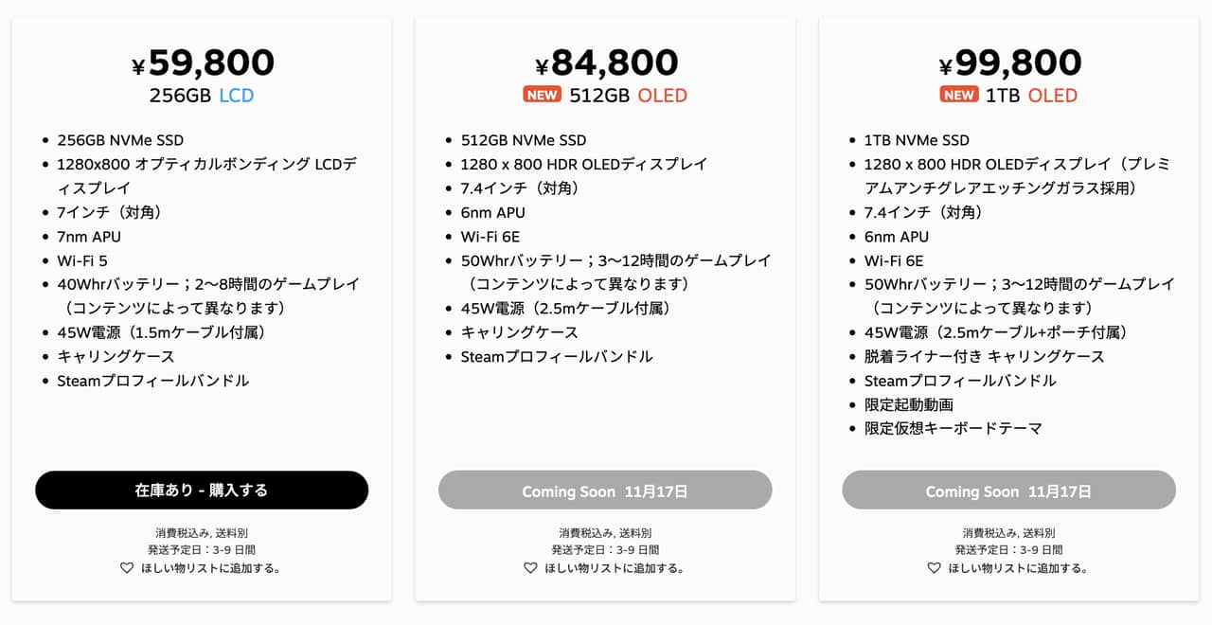
Task: Open ほしい物リストに追加する link for 256GB LCD
Action: (x=210, y=568)
